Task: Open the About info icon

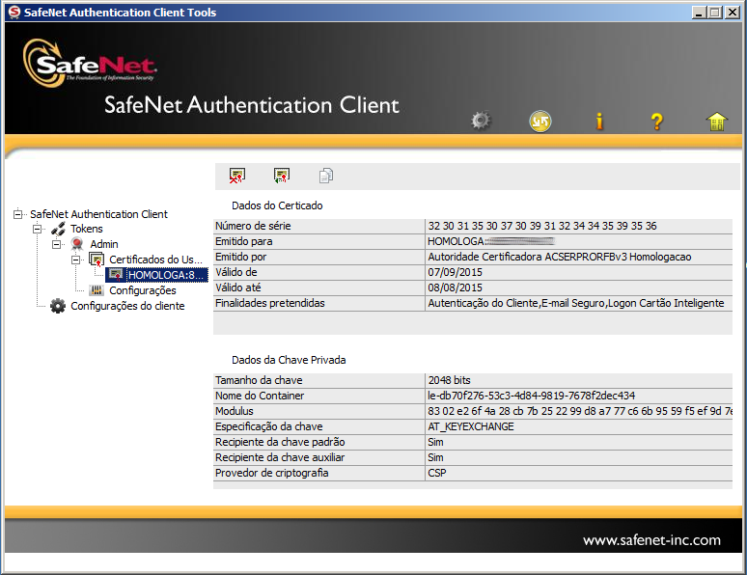Action: tap(599, 122)
